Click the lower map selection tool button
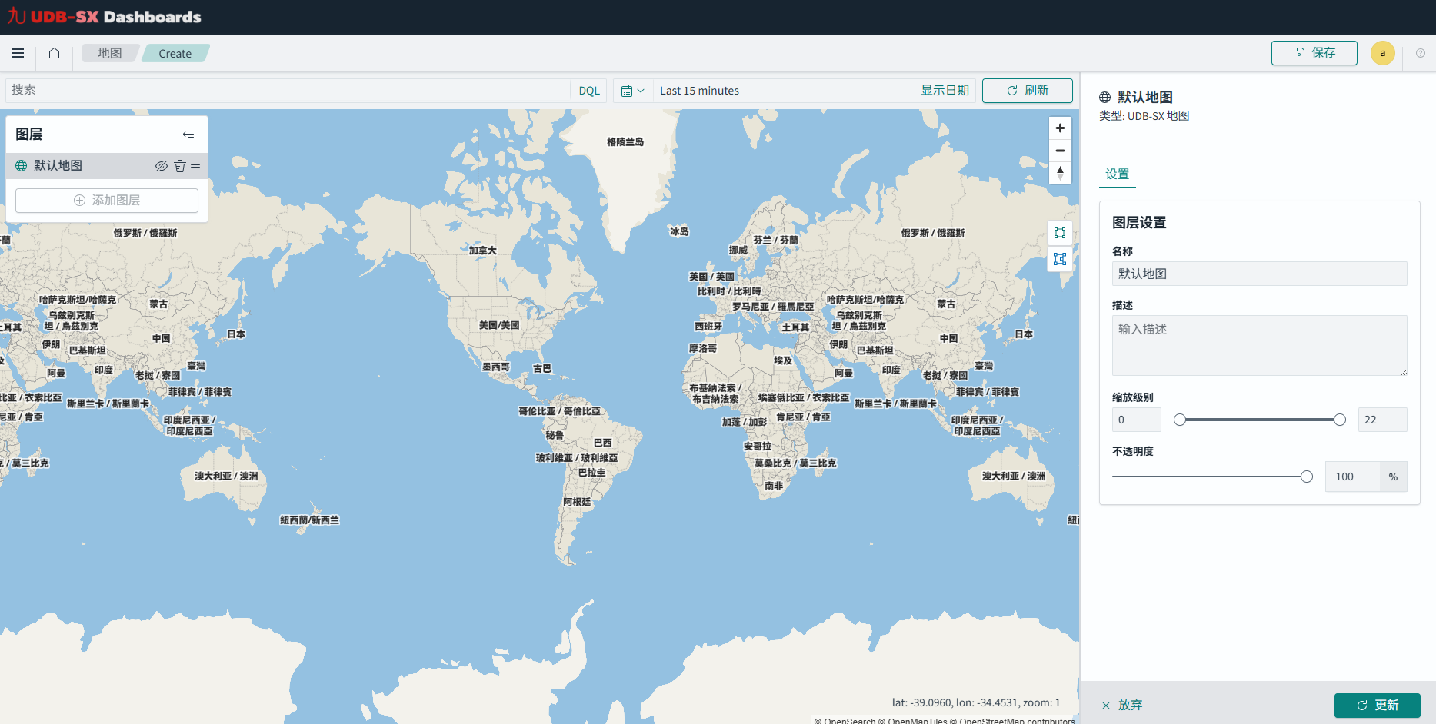Viewport: 1436px width, 724px height. [x=1060, y=259]
